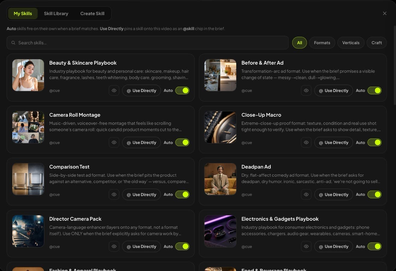
Task: Use Electronics & Gadgets Playbook directly
Action: pyautogui.click(x=333, y=246)
